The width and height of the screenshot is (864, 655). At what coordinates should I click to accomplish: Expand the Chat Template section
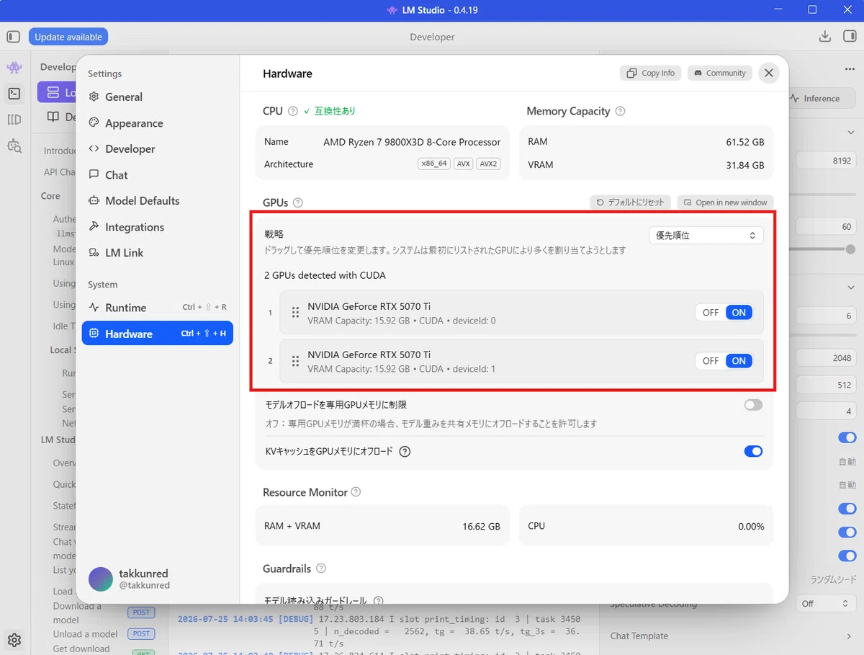click(730, 636)
